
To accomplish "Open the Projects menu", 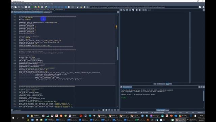I will 41,4.
